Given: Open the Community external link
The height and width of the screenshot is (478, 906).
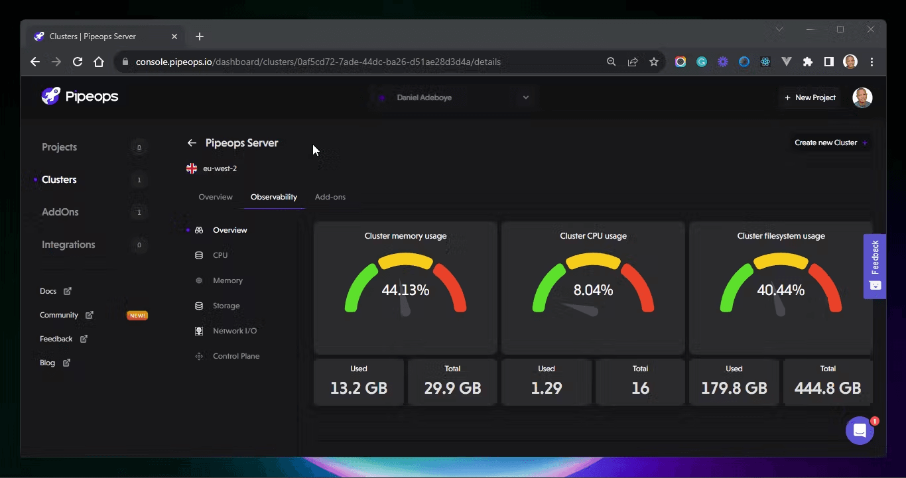Looking at the screenshot, I should pyautogui.click(x=66, y=315).
